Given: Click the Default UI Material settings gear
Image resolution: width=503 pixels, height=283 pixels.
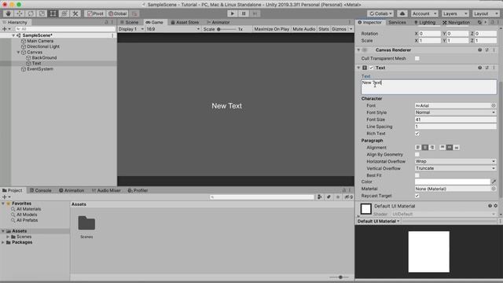Looking at the screenshot, I should click(496, 206).
